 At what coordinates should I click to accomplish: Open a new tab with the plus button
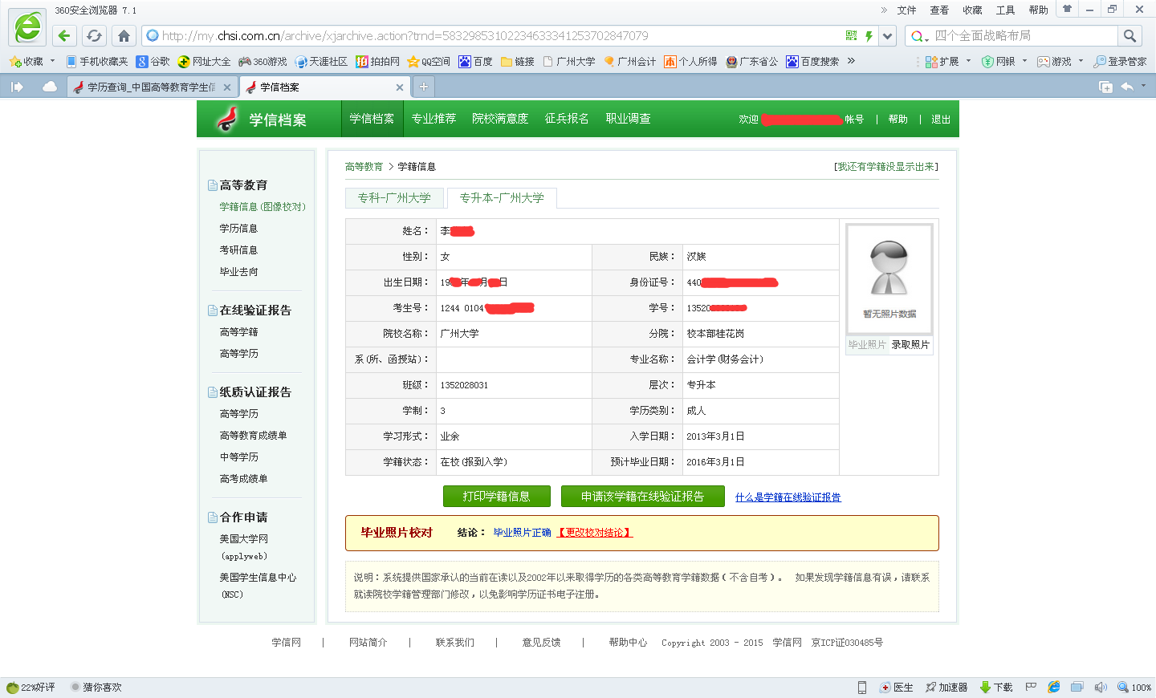423,87
